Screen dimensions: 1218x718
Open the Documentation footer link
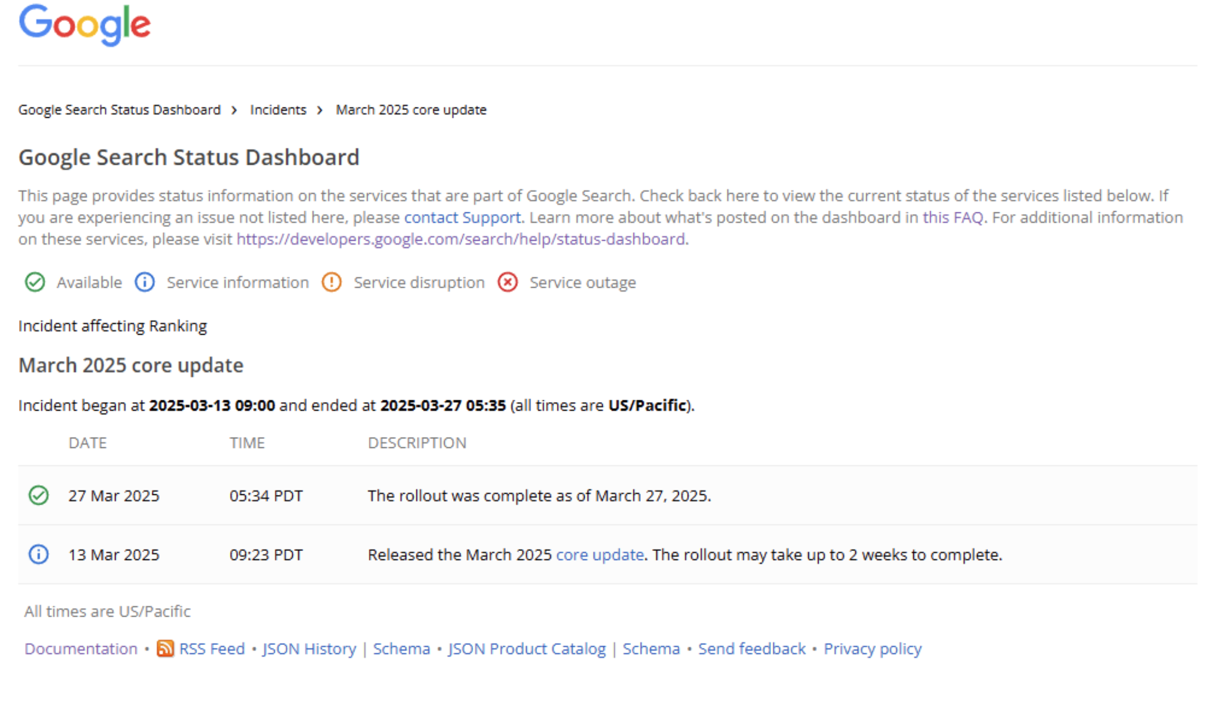(x=81, y=649)
